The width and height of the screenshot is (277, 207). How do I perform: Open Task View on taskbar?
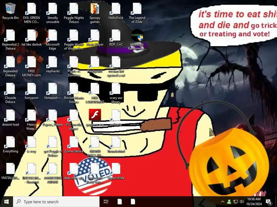(x=106, y=202)
